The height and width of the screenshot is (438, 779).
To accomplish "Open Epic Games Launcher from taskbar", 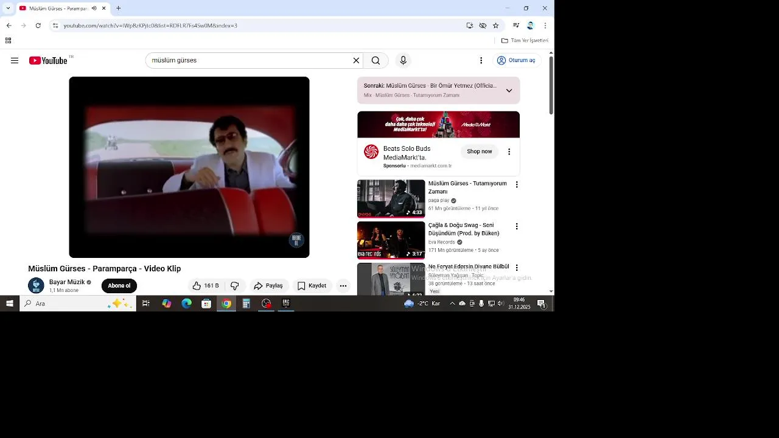I will point(285,304).
